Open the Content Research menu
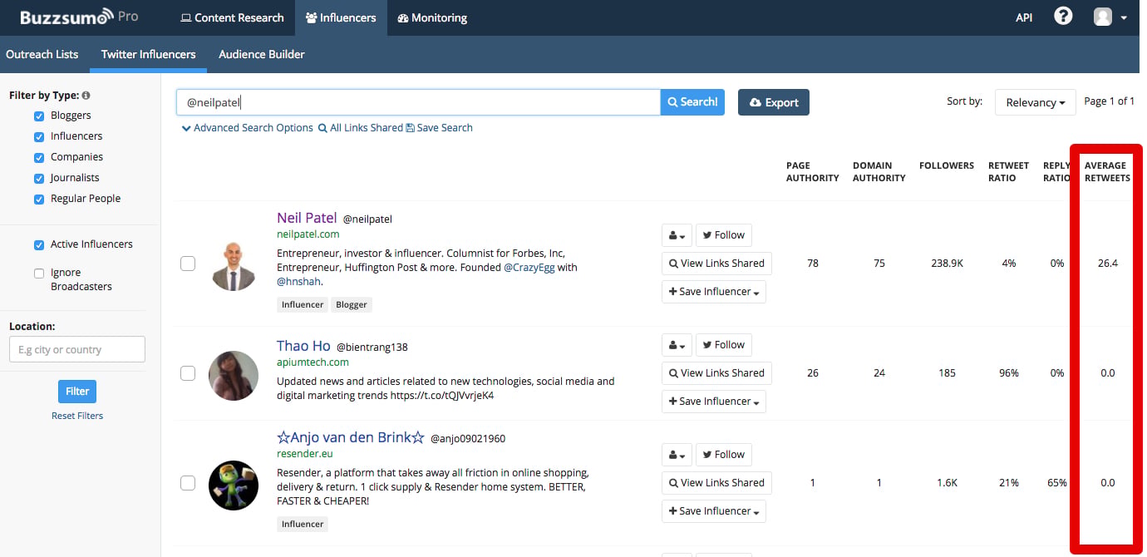 point(232,17)
